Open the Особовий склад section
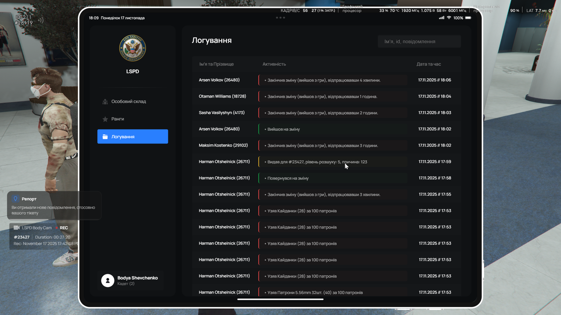The width and height of the screenshot is (561, 315). [132, 101]
